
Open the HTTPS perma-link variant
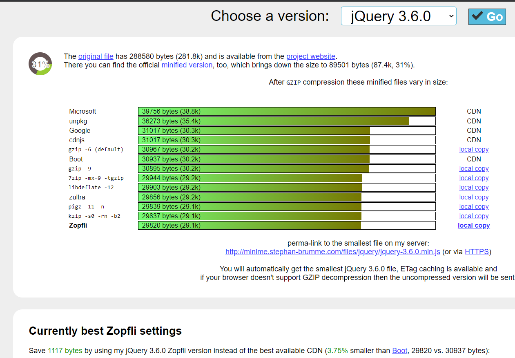point(477,252)
